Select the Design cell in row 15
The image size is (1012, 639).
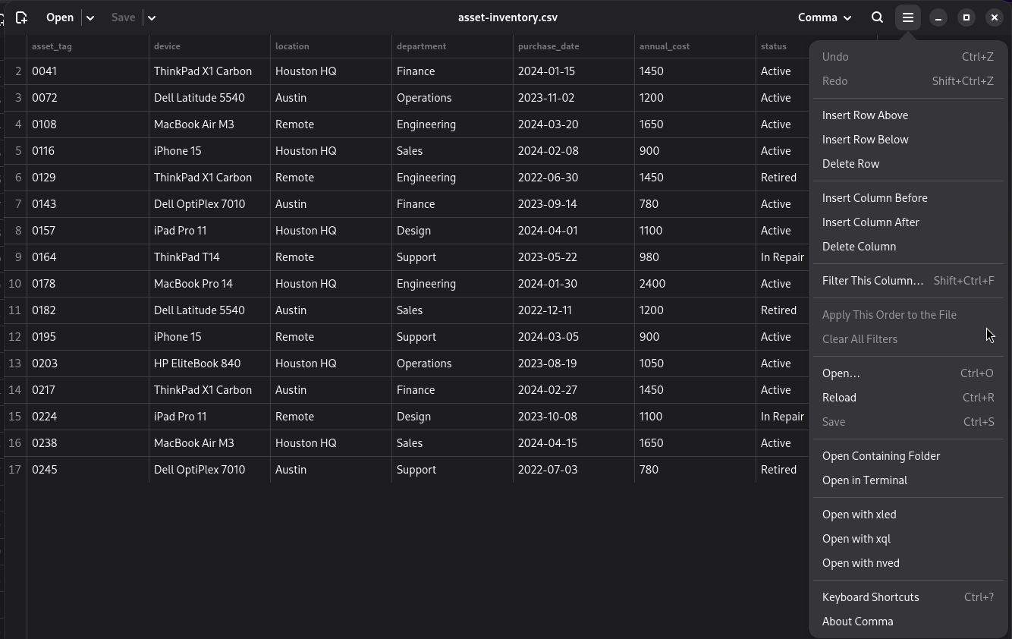[452, 417]
